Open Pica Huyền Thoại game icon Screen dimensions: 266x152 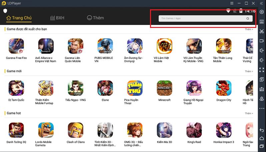pyautogui.click(x=135, y=88)
